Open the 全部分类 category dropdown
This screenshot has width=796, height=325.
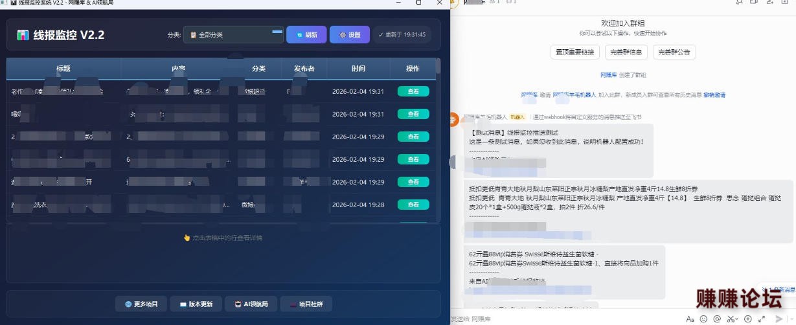pos(233,35)
